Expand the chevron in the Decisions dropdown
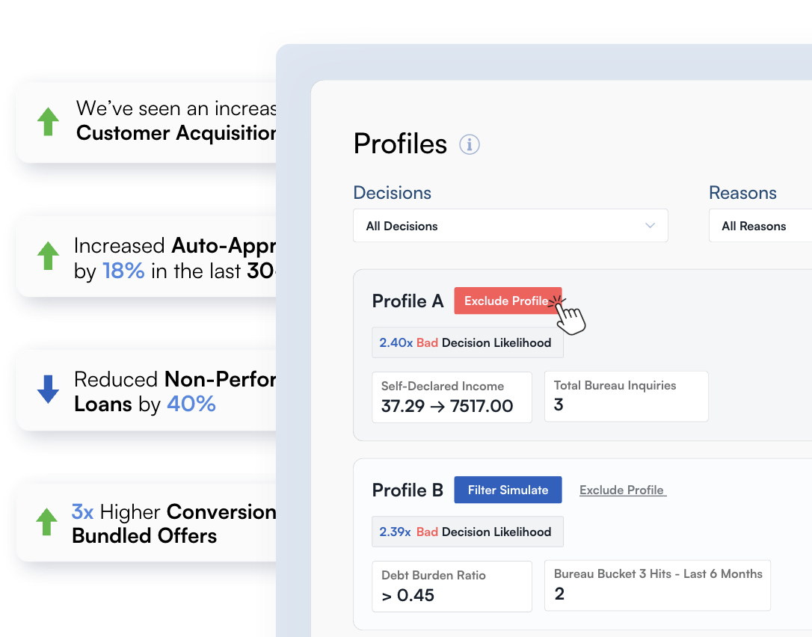This screenshot has width=812, height=637. [x=650, y=226]
